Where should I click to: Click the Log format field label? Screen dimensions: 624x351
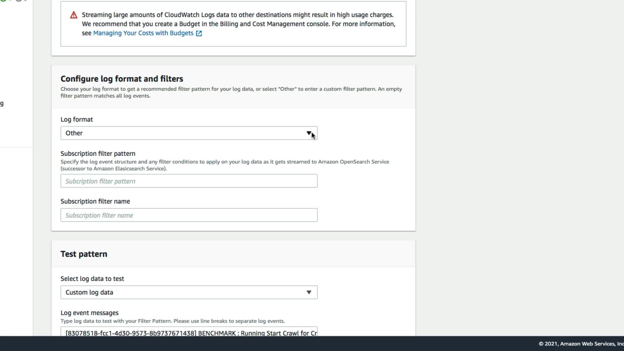tap(76, 119)
